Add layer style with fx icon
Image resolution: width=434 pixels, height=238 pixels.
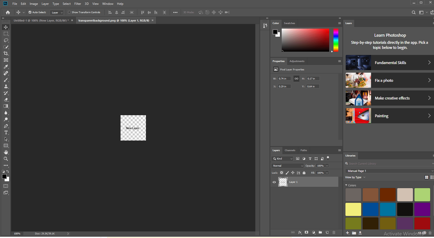pos(300,232)
